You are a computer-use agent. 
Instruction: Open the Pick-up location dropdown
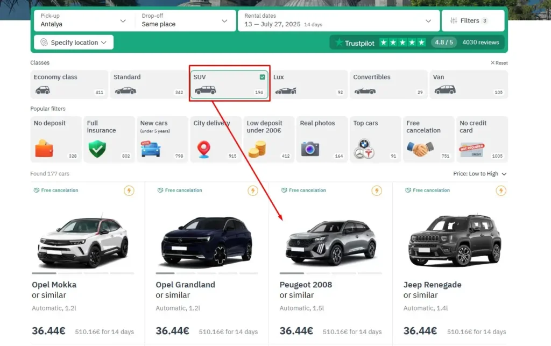83,20
